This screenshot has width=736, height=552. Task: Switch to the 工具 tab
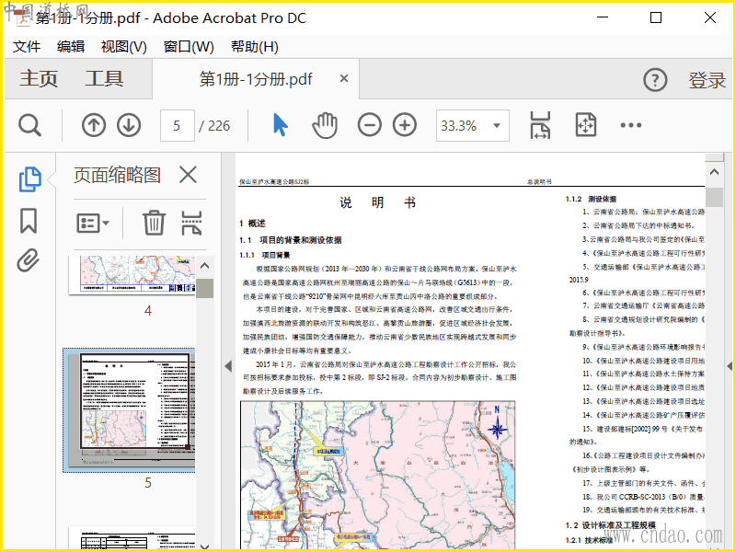[x=104, y=79]
